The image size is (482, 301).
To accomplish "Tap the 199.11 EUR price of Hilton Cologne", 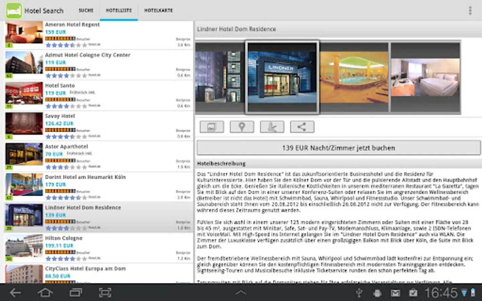I will tap(59, 245).
